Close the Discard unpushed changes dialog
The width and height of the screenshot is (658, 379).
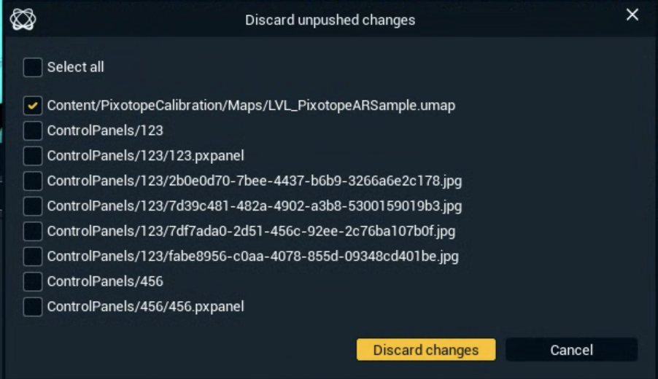click(632, 15)
